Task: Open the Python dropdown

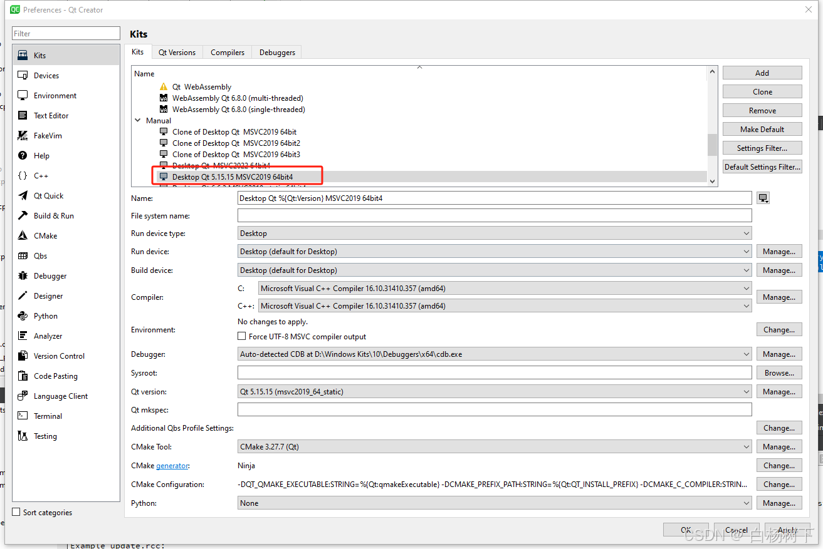Action: tap(495, 503)
